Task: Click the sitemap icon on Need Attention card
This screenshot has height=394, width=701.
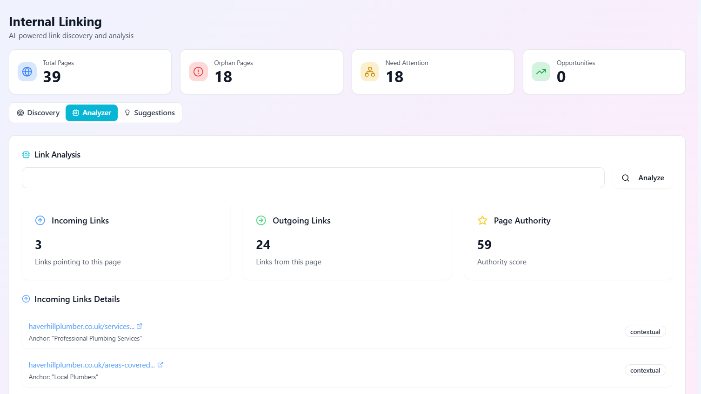Action: (x=369, y=72)
